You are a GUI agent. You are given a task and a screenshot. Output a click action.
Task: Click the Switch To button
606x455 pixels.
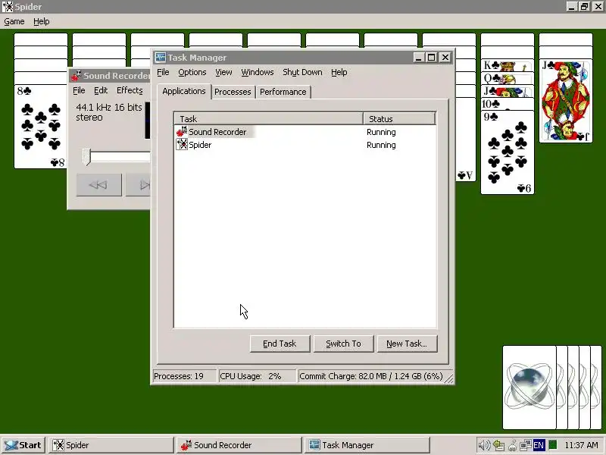(344, 344)
